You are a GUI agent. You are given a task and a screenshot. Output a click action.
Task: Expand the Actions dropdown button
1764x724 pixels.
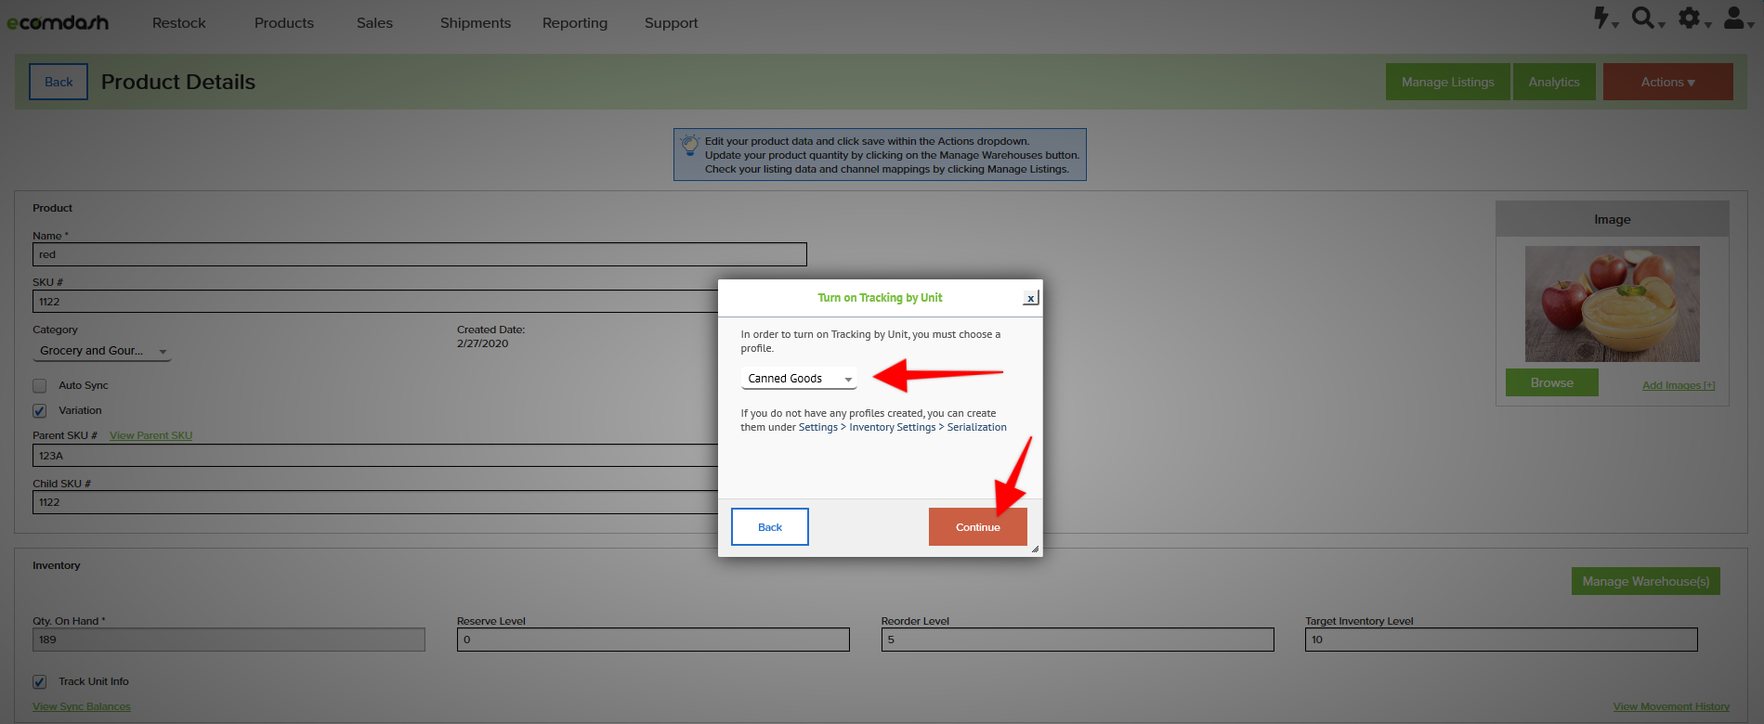pyautogui.click(x=1667, y=82)
